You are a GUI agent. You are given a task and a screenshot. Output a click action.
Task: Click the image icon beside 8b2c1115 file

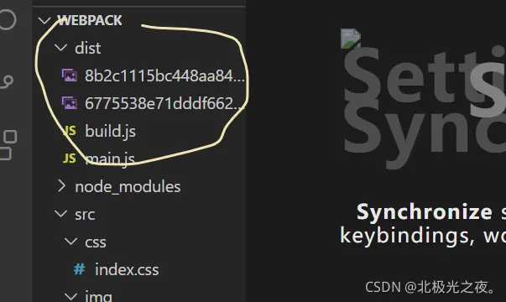[x=70, y=75]
